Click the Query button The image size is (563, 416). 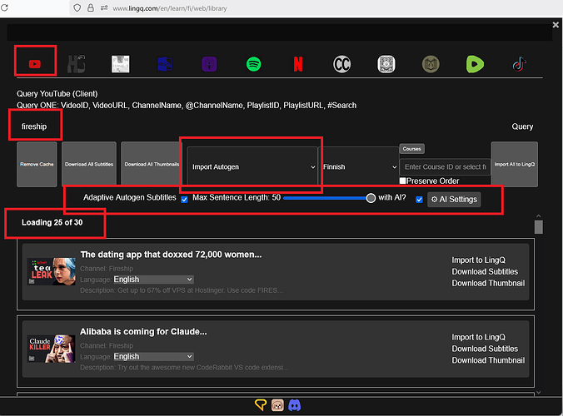(x=522, y=126)
